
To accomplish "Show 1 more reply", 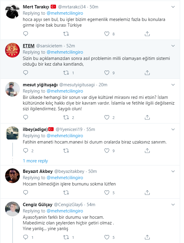I will click(35, 161).
